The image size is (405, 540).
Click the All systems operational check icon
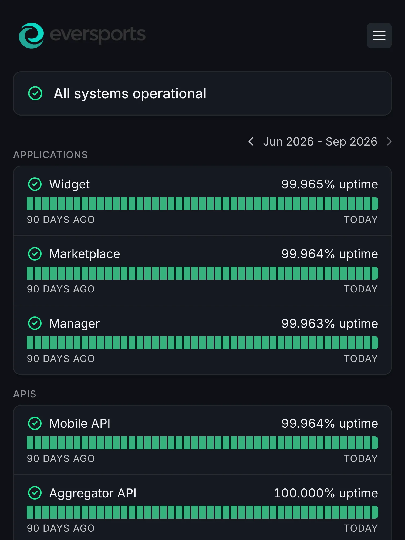pyautogui.click(x=35, y=93)
